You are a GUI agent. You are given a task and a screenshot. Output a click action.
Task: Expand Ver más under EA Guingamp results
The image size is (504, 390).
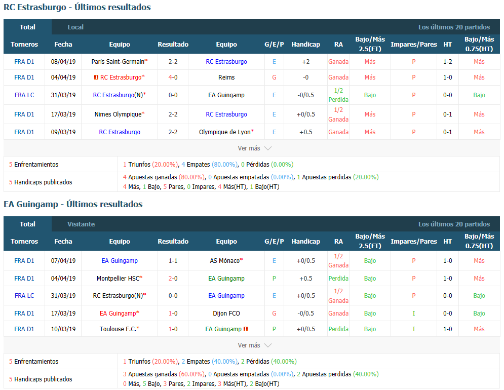coord(255,345)
